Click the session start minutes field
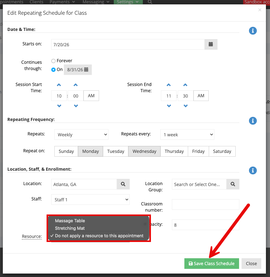The image size is (270, 277). pos(76,96)
